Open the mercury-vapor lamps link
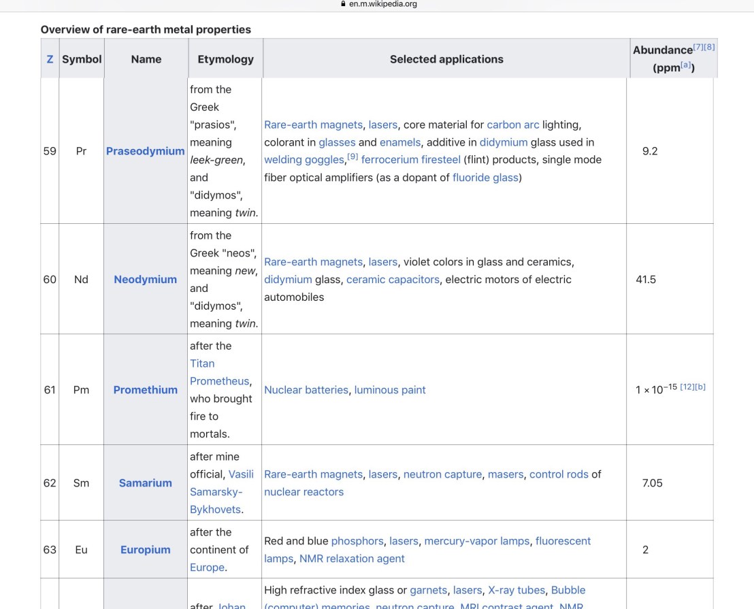Viewport: 754px width, 609px height. click(476, 541)
